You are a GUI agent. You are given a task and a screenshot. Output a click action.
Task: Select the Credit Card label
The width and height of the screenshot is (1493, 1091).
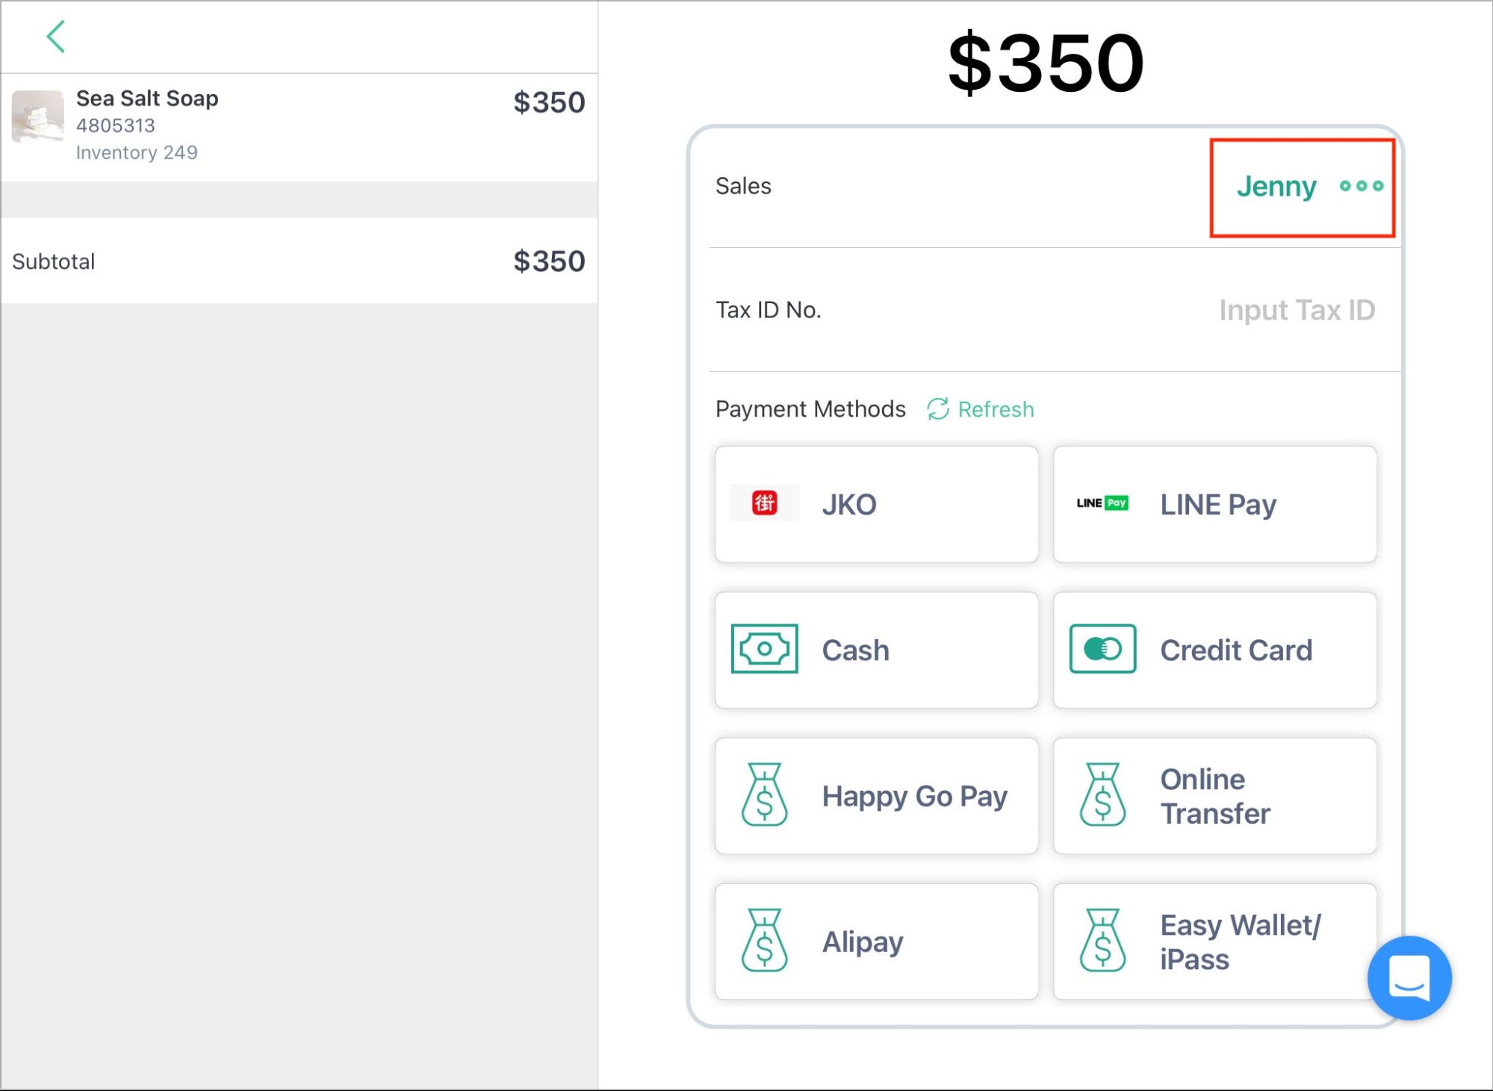point(1236,650)
